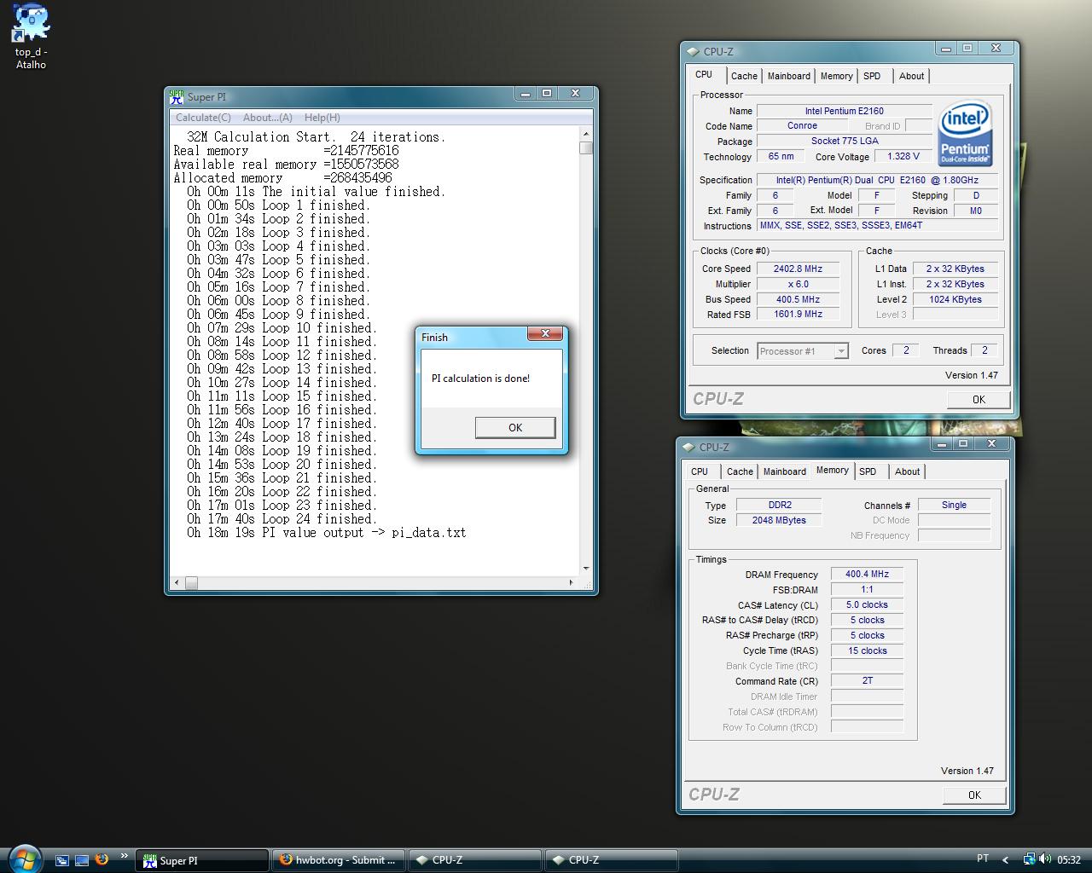1092x873 pixels.
Task: Switch to the second CPU-Z taskbar button
Action: tap(612, 860)
